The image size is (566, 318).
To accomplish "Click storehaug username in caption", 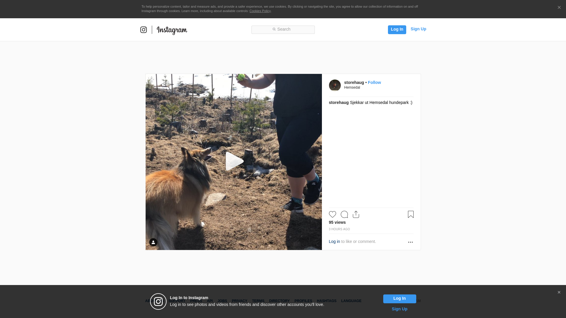I will [x=339, y=102].
